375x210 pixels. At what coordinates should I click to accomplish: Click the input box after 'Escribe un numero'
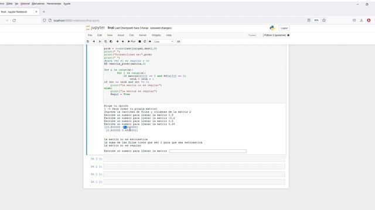tap(207, 151)
